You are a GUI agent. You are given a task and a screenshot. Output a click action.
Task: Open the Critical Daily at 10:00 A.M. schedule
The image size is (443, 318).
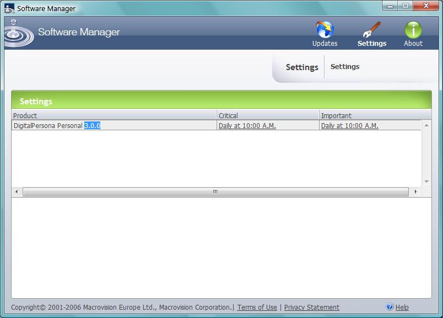(247, 125)
